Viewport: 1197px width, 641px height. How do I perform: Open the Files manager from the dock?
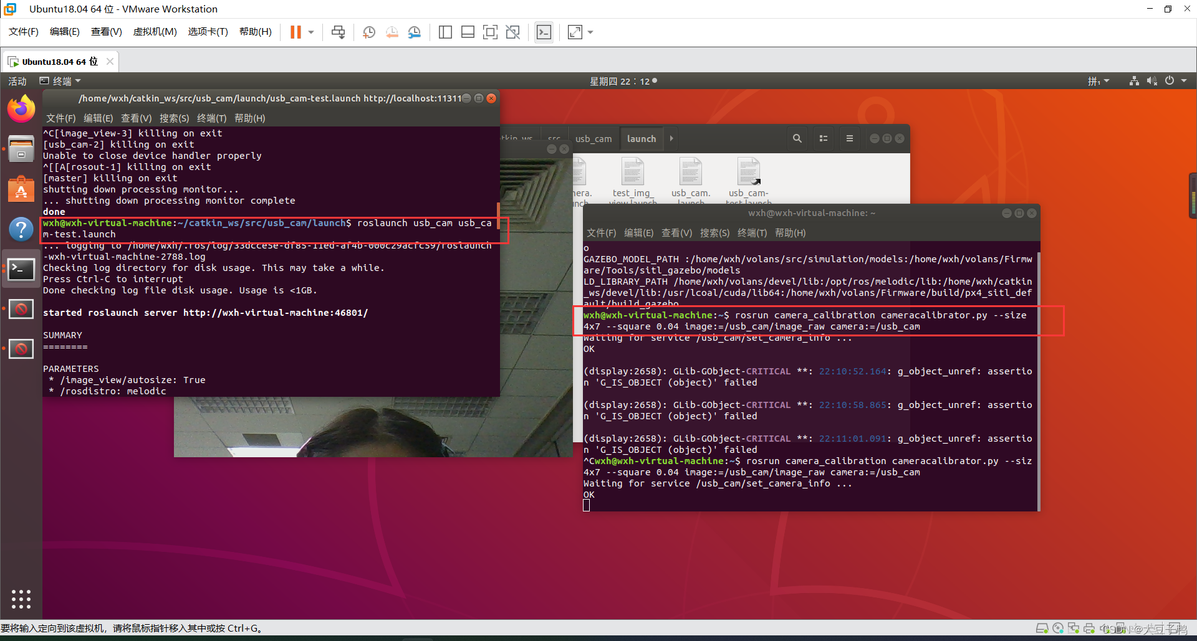(x=21, y=149)
